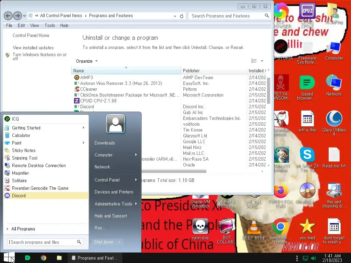Expand Control Panel submenu arrow
The image size is (351, 263).
click(x=136, y=180)
